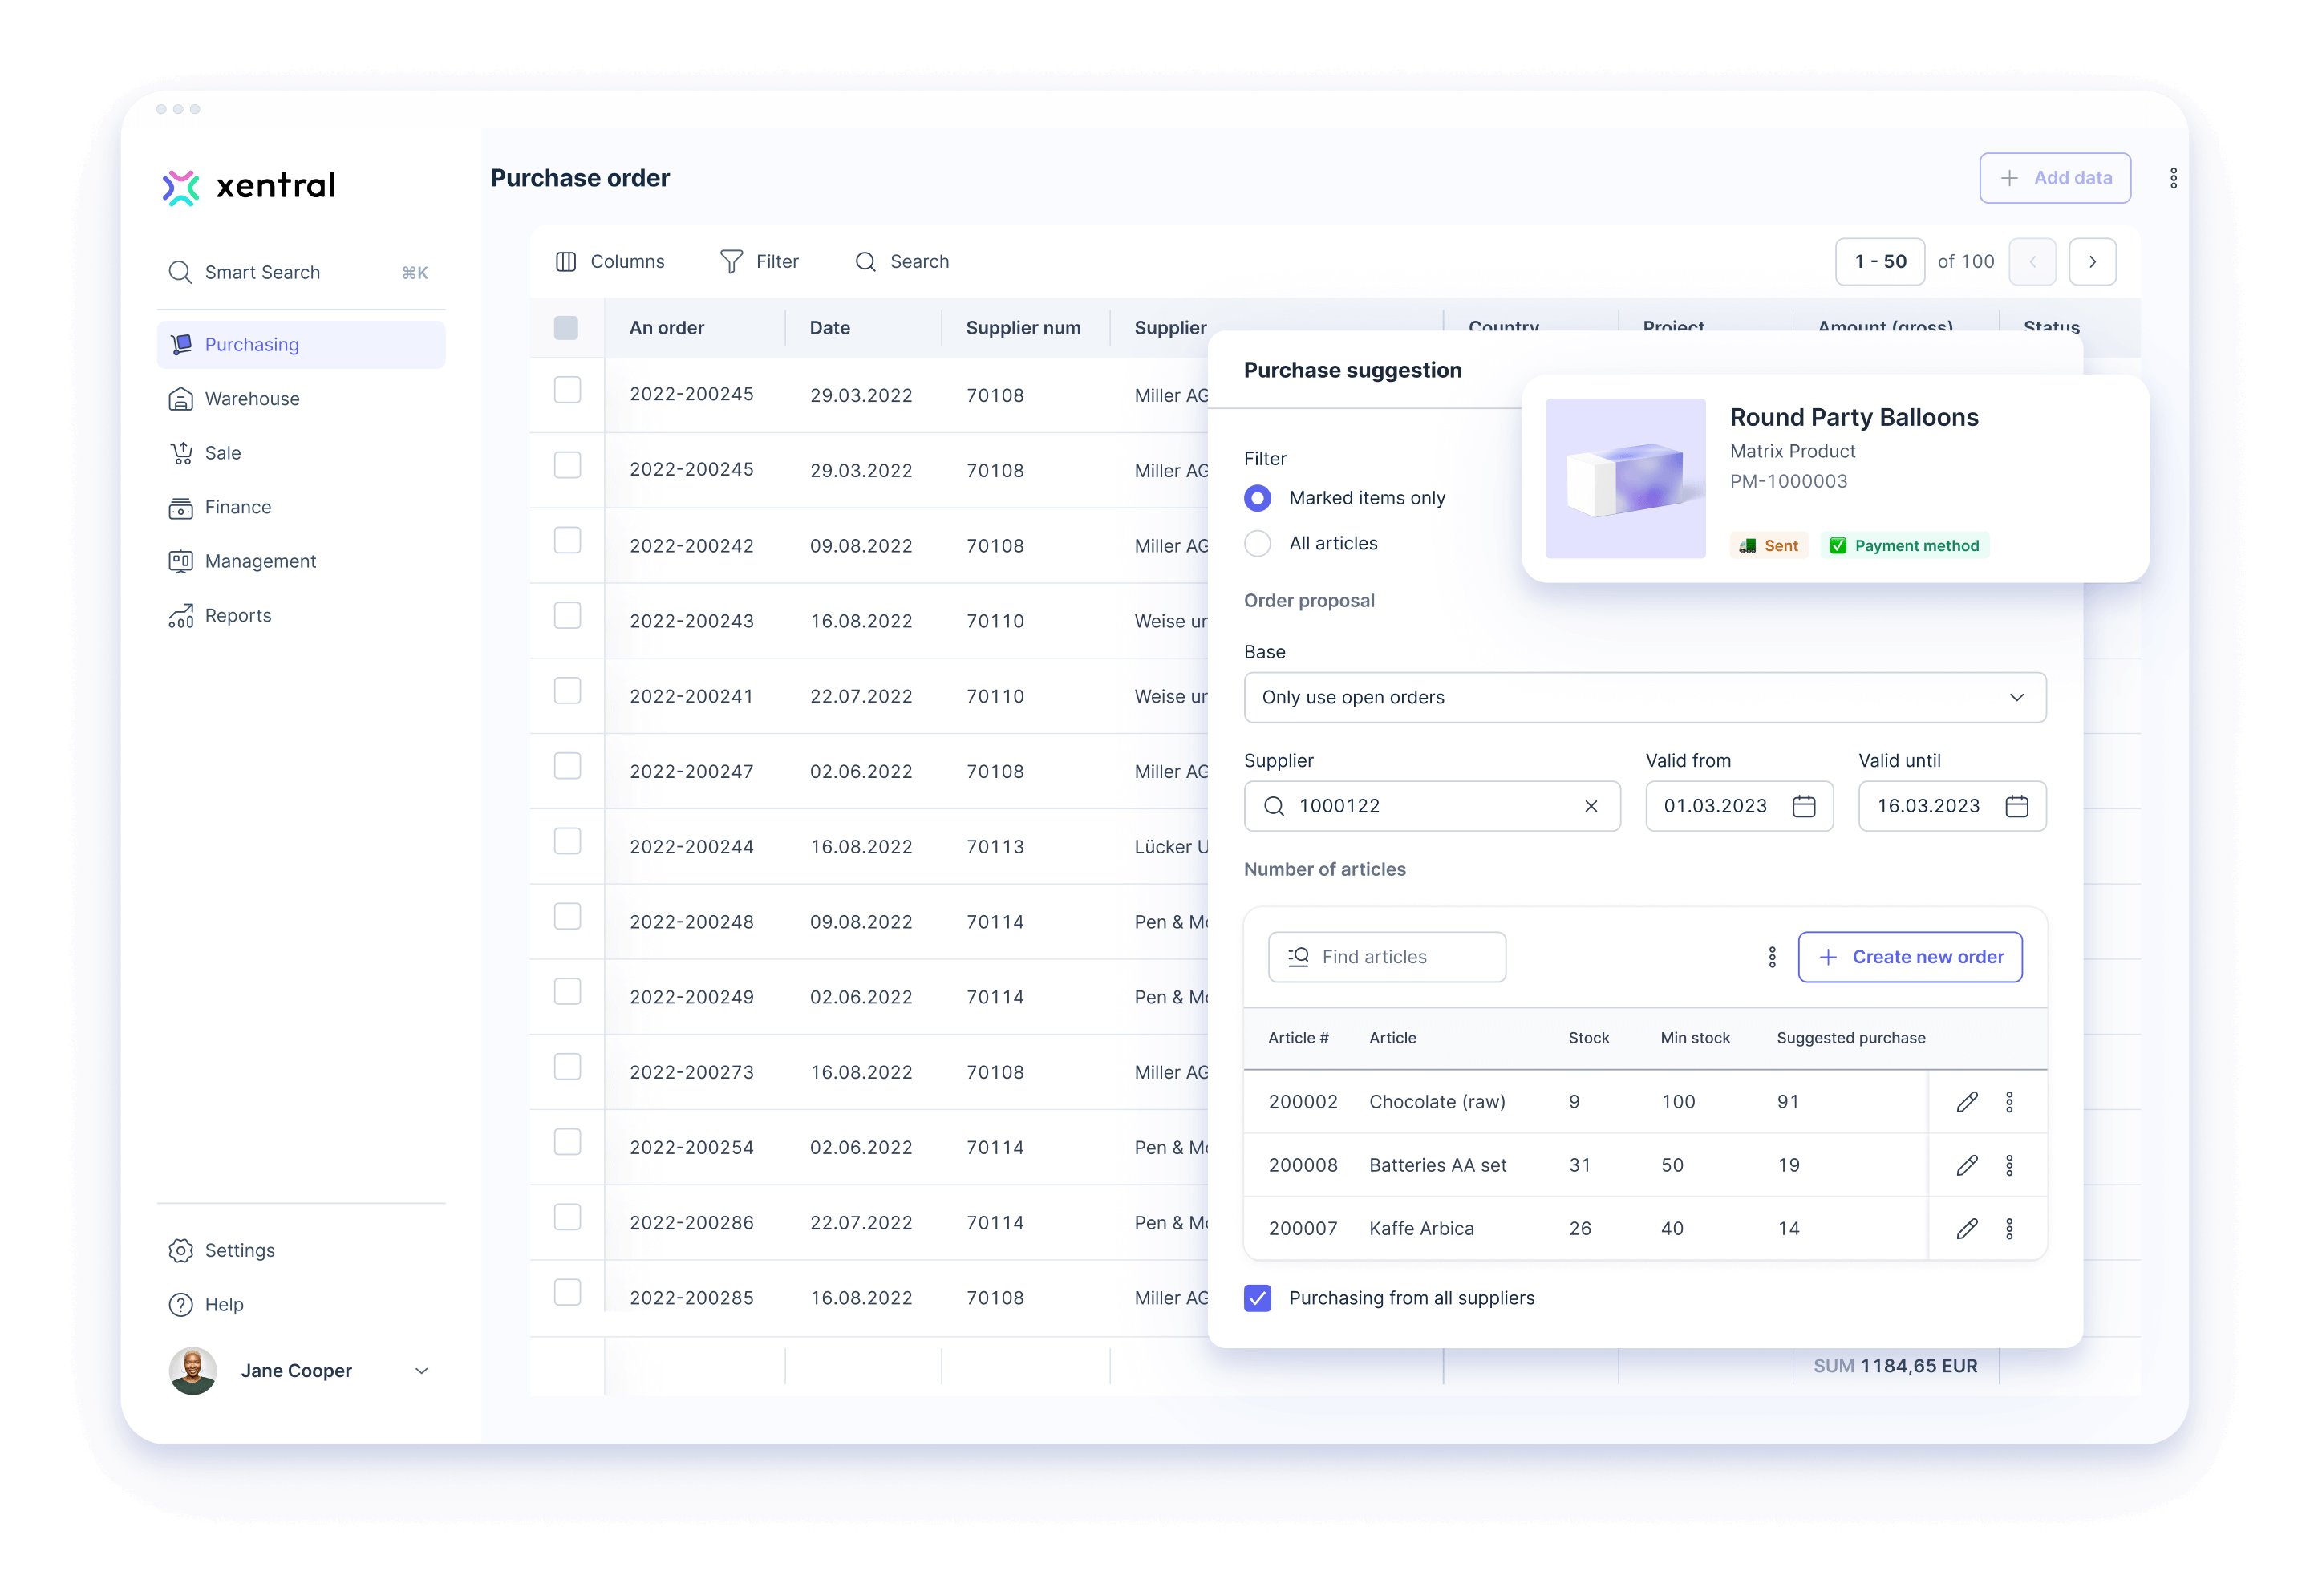Go to the next page arrow
Viewport: 2310px width, 1596px height.
(2091, 262)
